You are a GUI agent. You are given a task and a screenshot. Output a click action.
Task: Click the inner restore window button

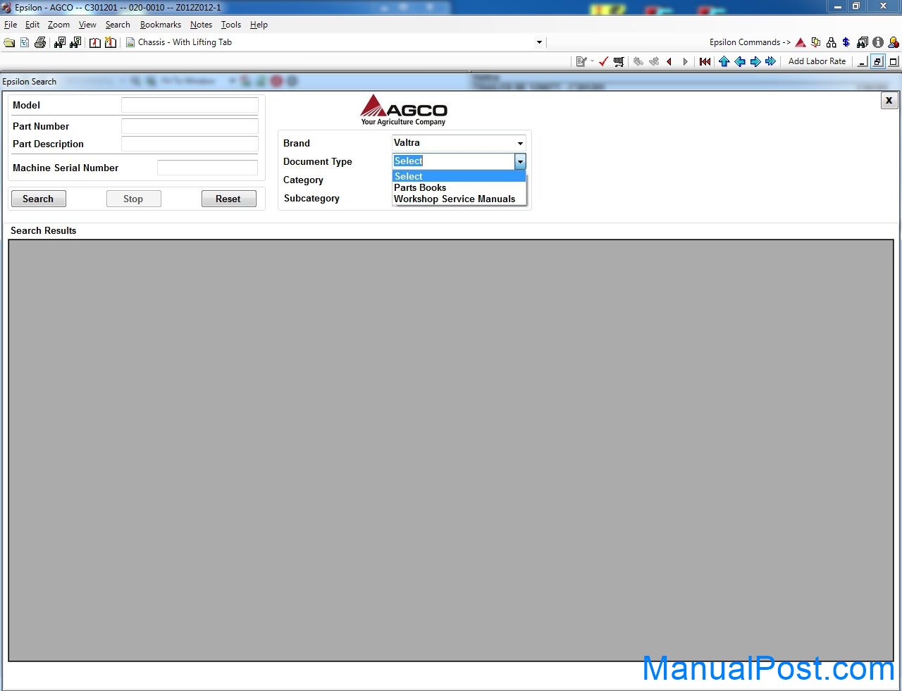coord(877,61)
